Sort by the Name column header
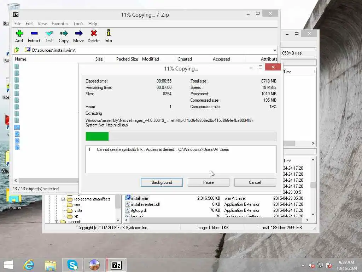 (21, 59)
